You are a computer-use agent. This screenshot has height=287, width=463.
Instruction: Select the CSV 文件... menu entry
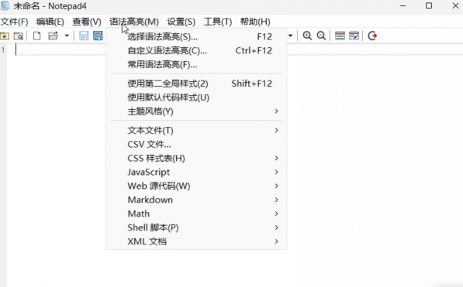[x=196, y=145]
